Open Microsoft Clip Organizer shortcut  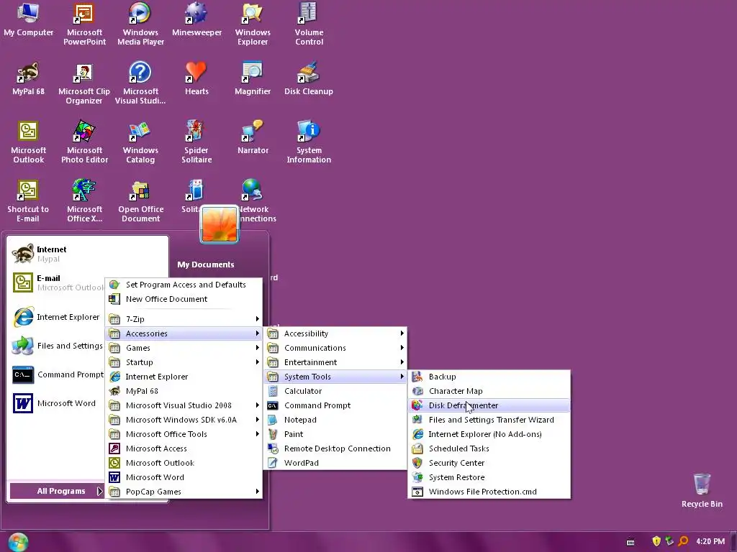84,83
